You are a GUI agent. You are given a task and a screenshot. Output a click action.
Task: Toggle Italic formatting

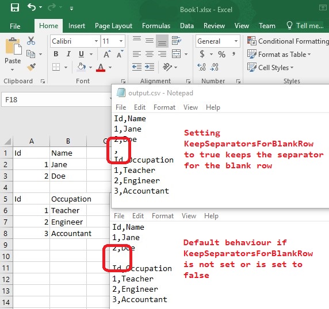pyautogui.click(x=68, y=54)
